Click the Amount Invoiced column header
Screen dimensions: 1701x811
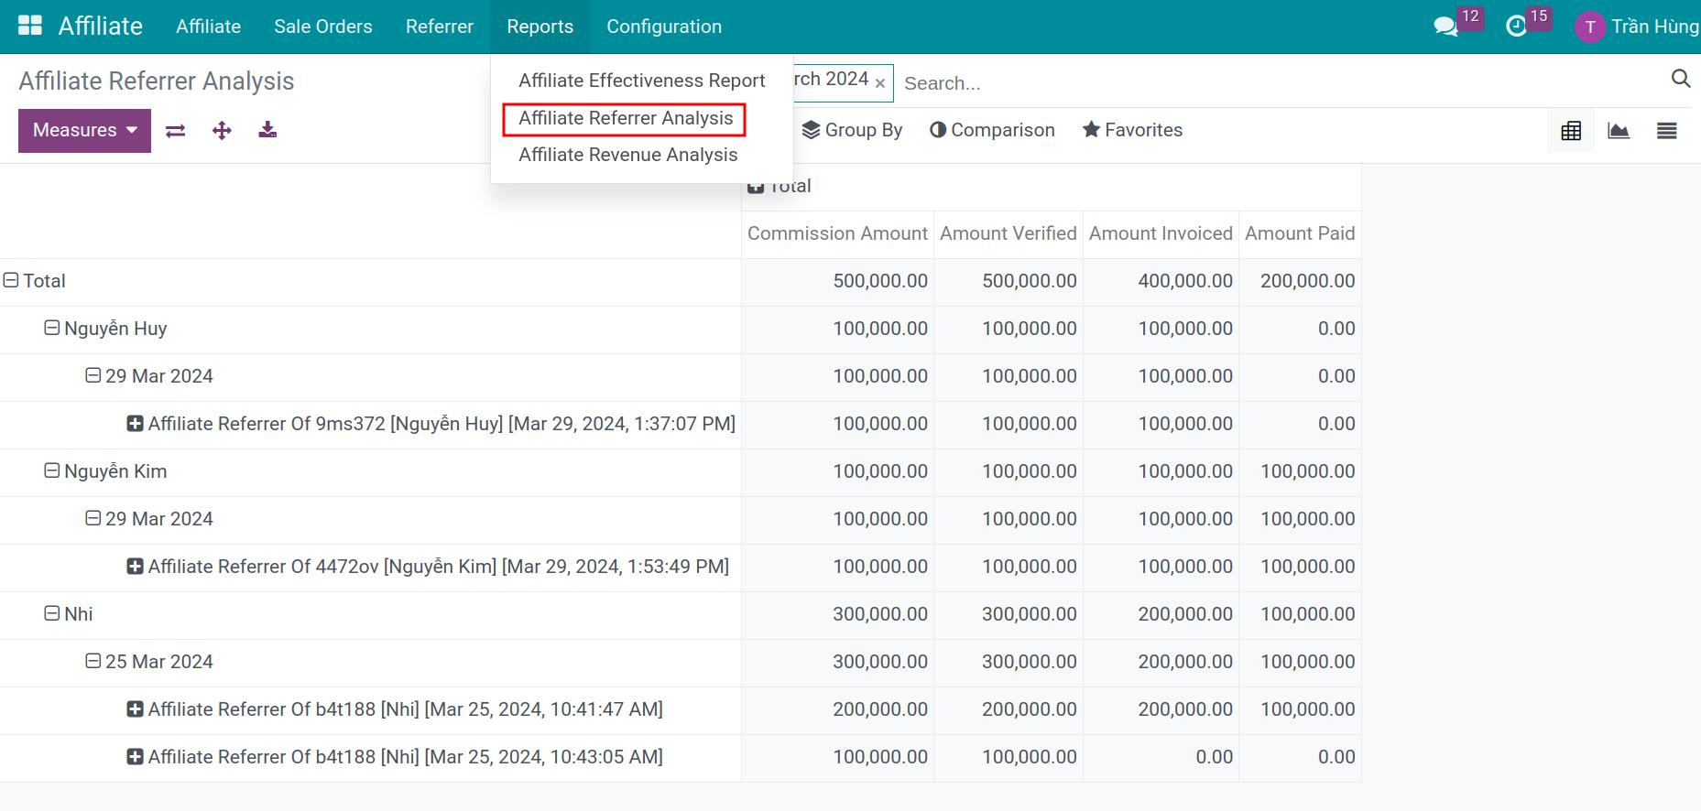[x=1161, y=233]
